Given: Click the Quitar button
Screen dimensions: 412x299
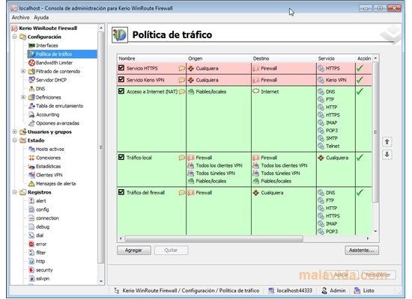Looking at the screenshot, I should 171,250.
